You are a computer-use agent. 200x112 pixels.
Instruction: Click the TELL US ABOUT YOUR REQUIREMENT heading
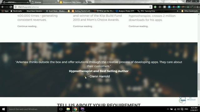(99, 105)
